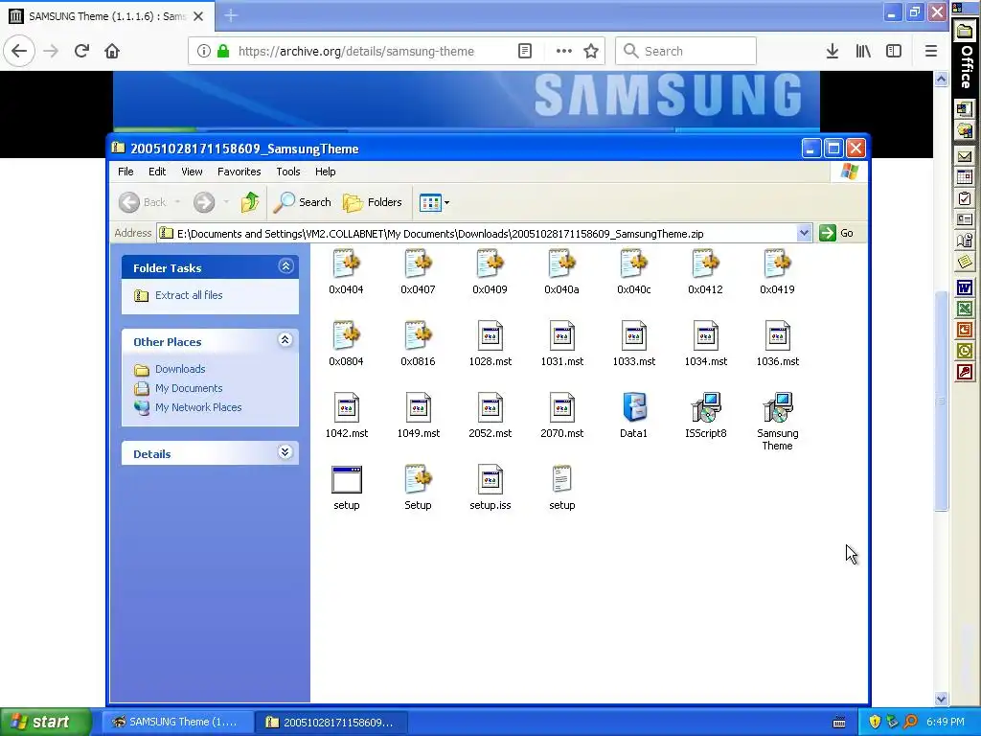The image size is (981, 736).
Task: Collapse the Folder Tasks panel
Action: click(285, 266)
